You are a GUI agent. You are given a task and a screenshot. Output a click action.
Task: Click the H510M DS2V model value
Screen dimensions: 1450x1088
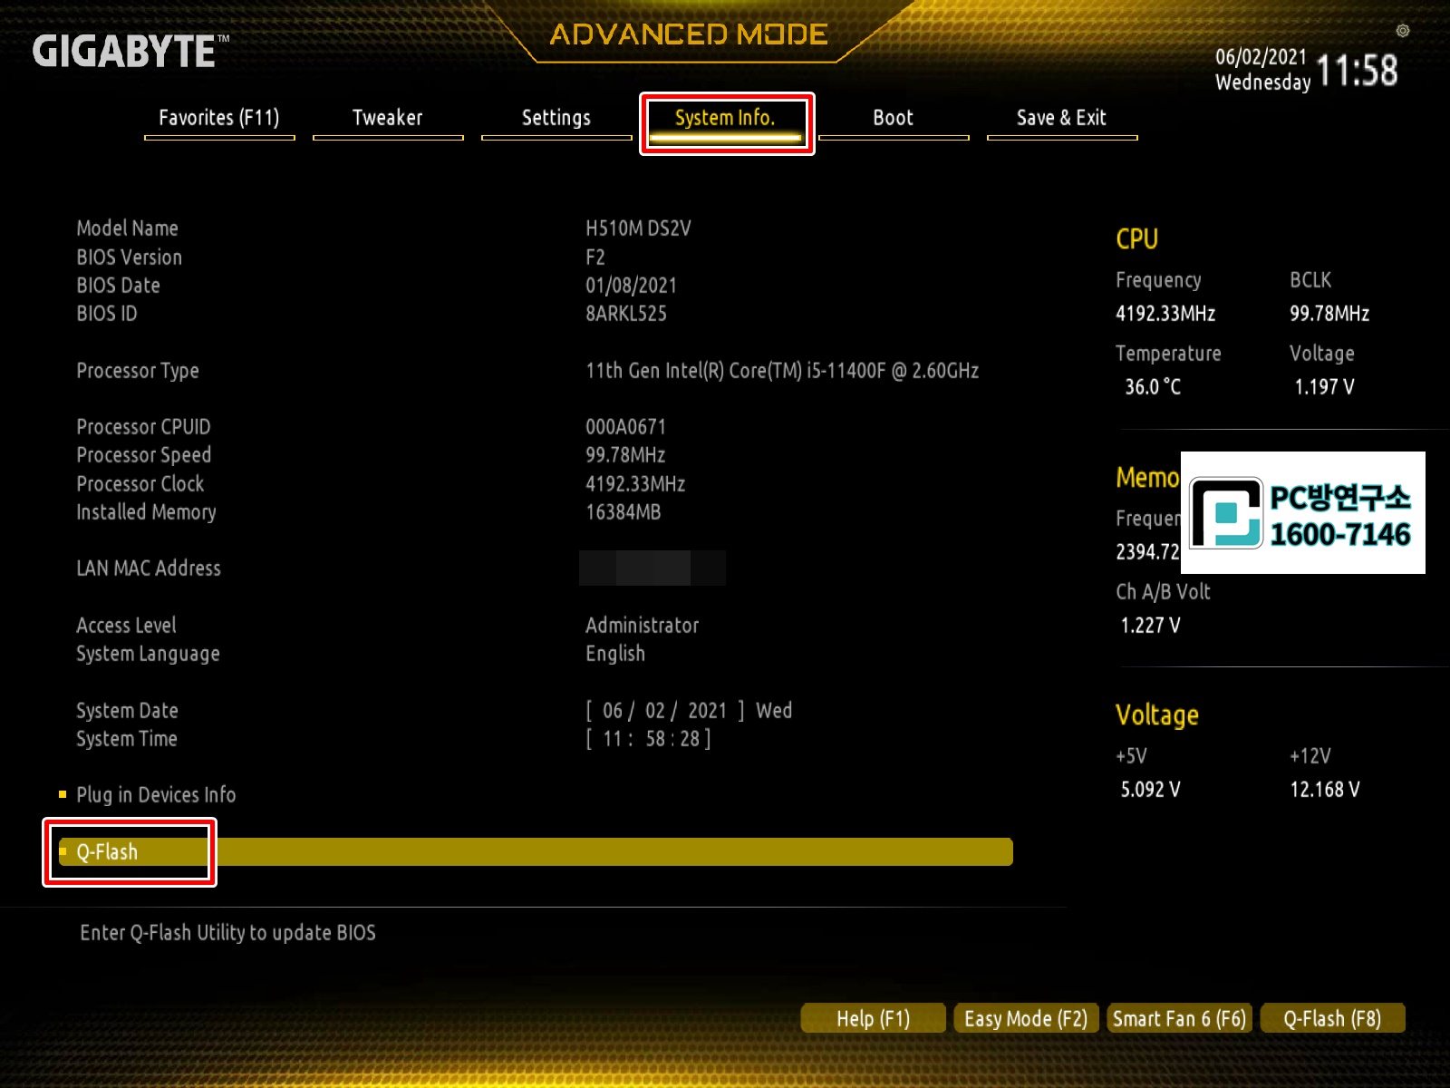pyautogui.click(x=638, y=228)
